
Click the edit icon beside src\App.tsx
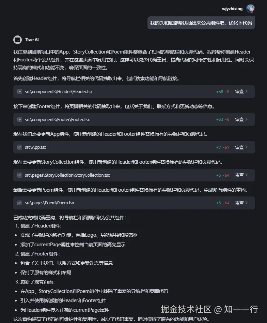tap(20, 147)
